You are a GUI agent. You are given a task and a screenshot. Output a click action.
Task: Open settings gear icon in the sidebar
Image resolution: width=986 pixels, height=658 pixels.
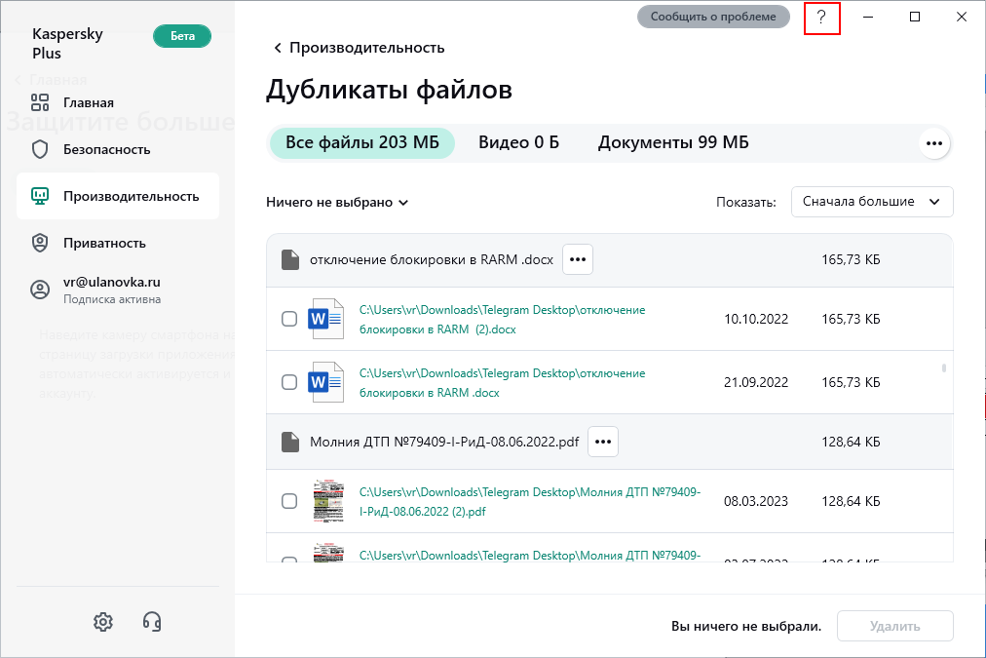pos(103,622)
